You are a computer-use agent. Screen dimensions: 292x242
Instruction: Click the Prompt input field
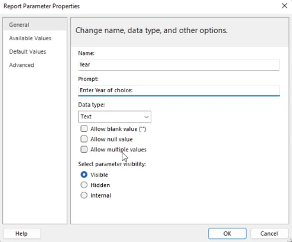coord(179,91)
